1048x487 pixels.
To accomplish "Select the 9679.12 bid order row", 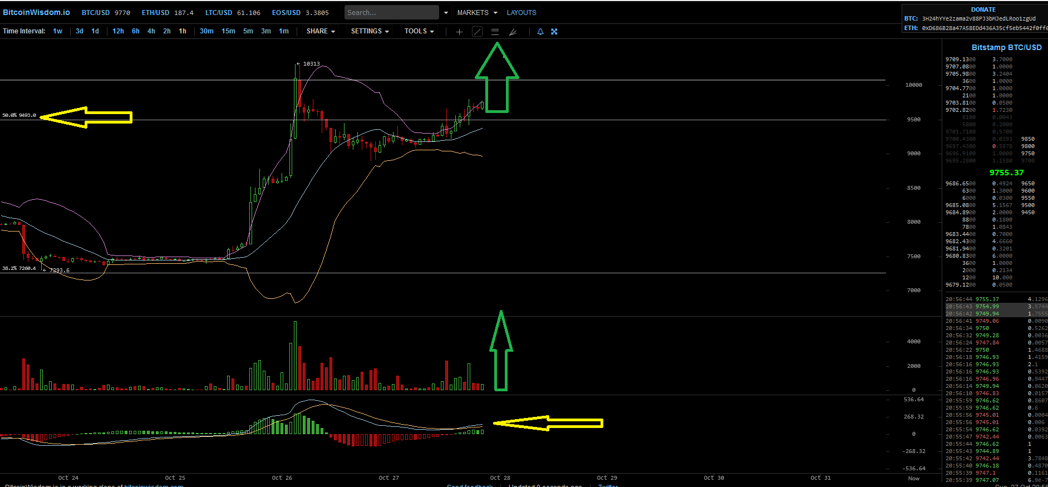I will pyautogui.click(x=979, y=285).
